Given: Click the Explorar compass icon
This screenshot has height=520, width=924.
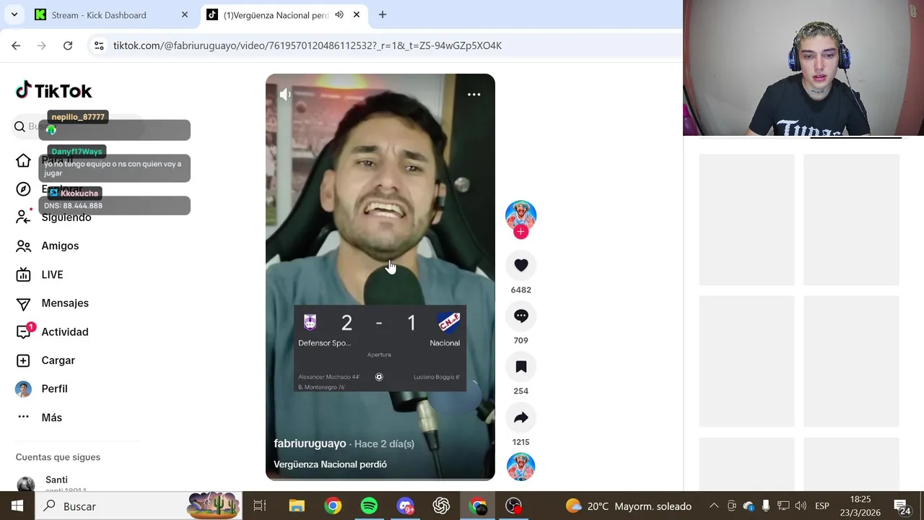Looking at the screenshot, I should click(23, 189).
